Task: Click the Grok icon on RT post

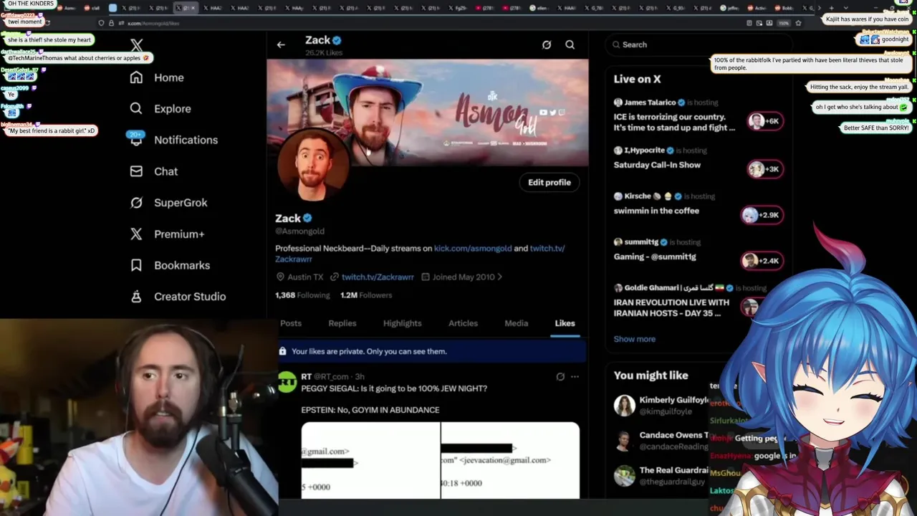Action: click(x=560, y=376)
